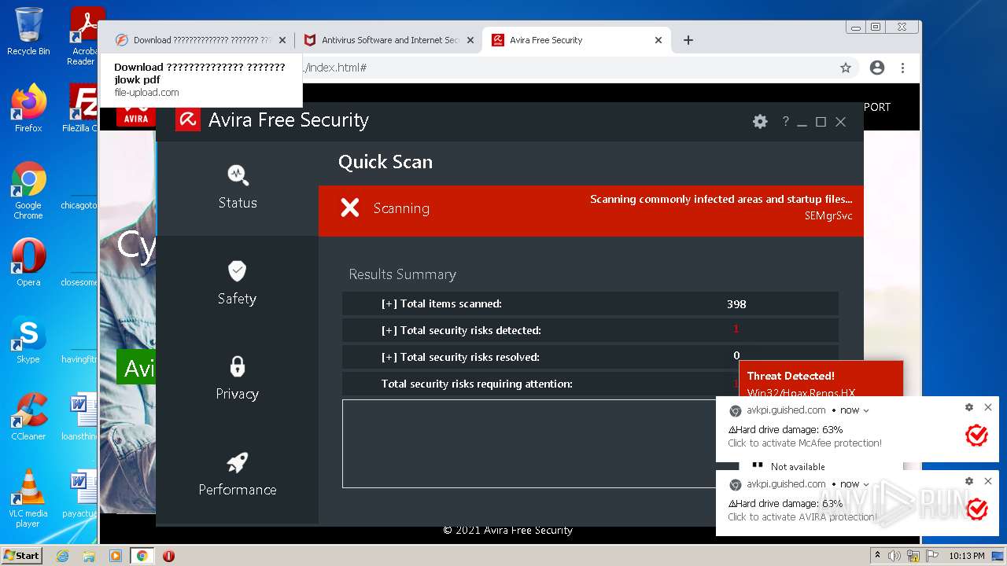Open Google Chrome desktop shortcut
This screenshot has height=566, width=1007.
28,190
